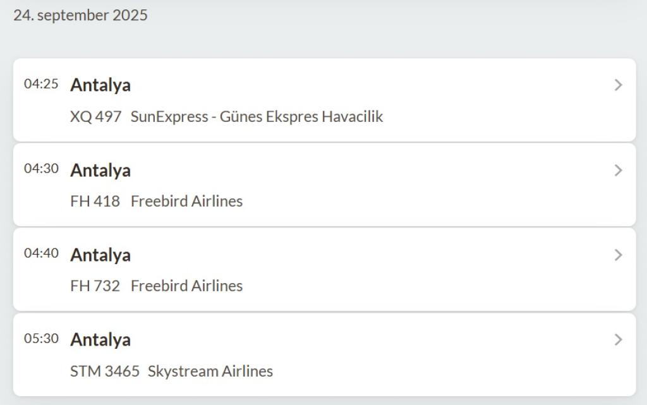Screen dimensions: 647x405
Task: Select the Antalya title on the 04:40 flight
Action: [100, 255]
